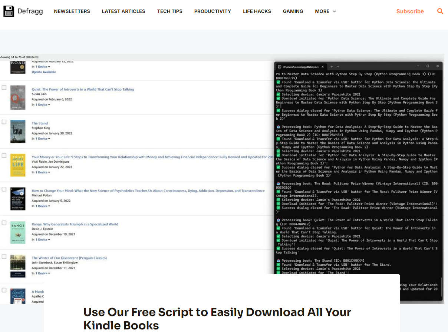Viewport: 448px width, 332px height.
Task: Click The Winter of Our Discontent cover
Action: (x=18, y=266)
